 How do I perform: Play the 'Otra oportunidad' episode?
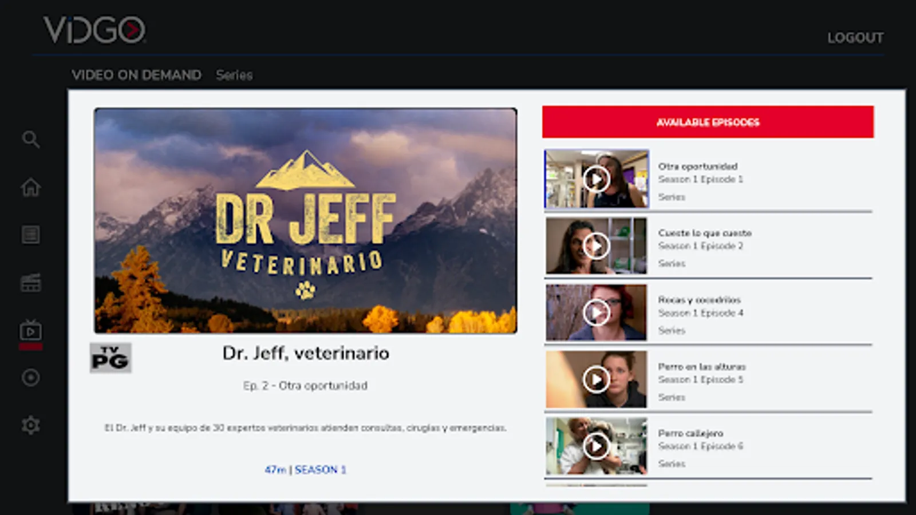[596, 179]
